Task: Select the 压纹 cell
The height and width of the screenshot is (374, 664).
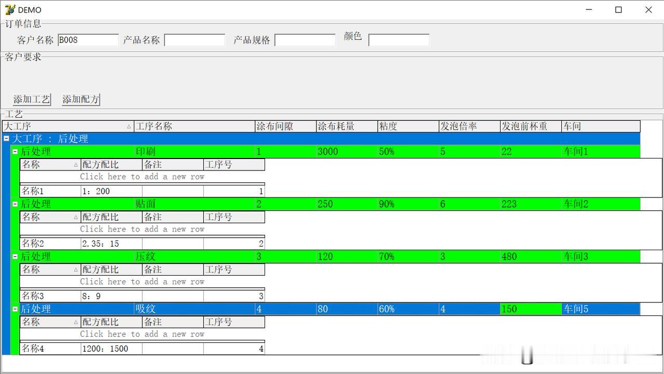Action: 195,256
